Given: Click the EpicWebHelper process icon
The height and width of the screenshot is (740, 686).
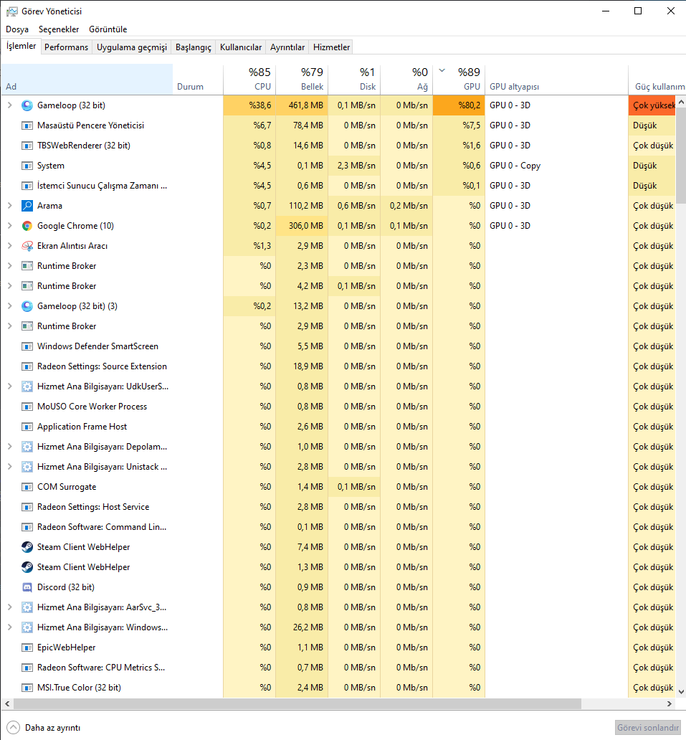Looking at the screenshot, I should (27, 647).
